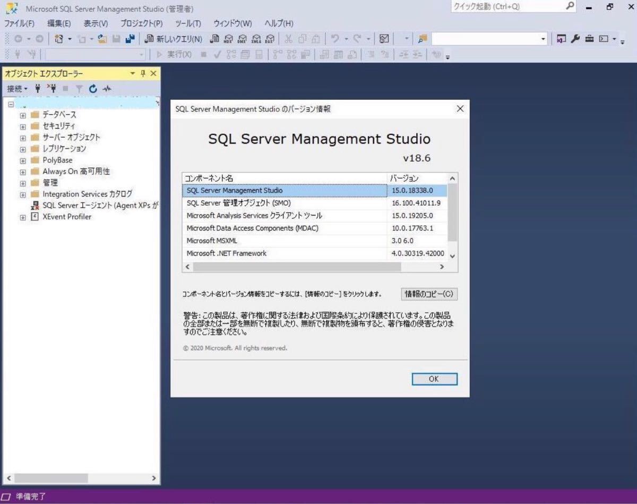Image resolution: width=637 pixels, height=504 pixels.
Task: Expand the 管理 node
Action: [x=23, y=183]
